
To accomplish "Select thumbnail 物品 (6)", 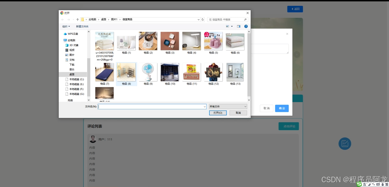I will click(235, 43).
